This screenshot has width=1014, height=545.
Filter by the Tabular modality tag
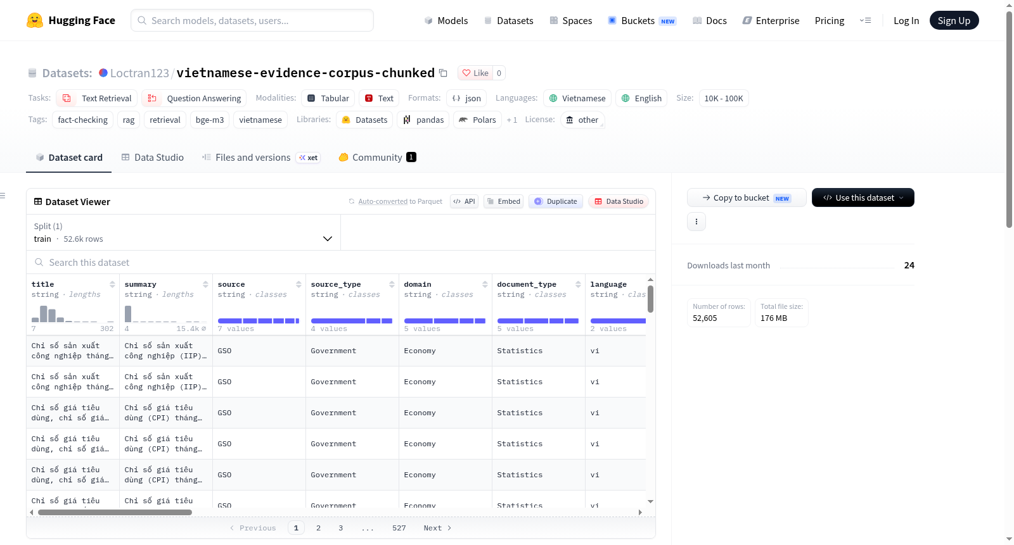328,98
